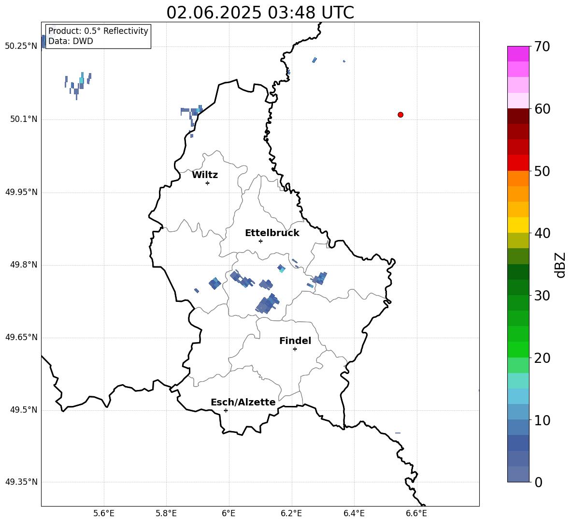Click the colorbar 30 tick label

[x=542, y=296]
